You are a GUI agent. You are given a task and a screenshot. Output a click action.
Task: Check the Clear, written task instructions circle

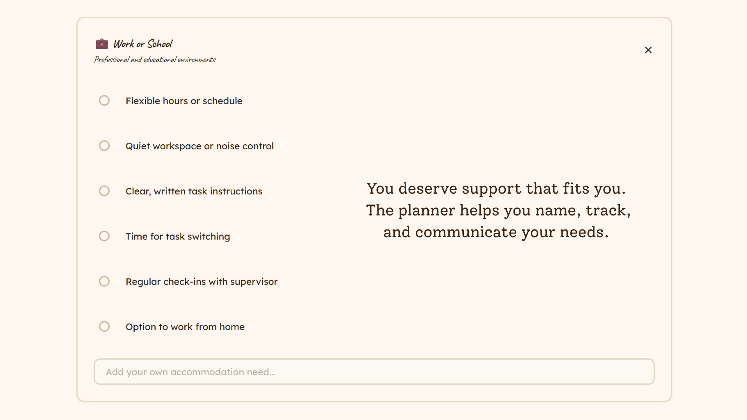click(x=104, y=191)
